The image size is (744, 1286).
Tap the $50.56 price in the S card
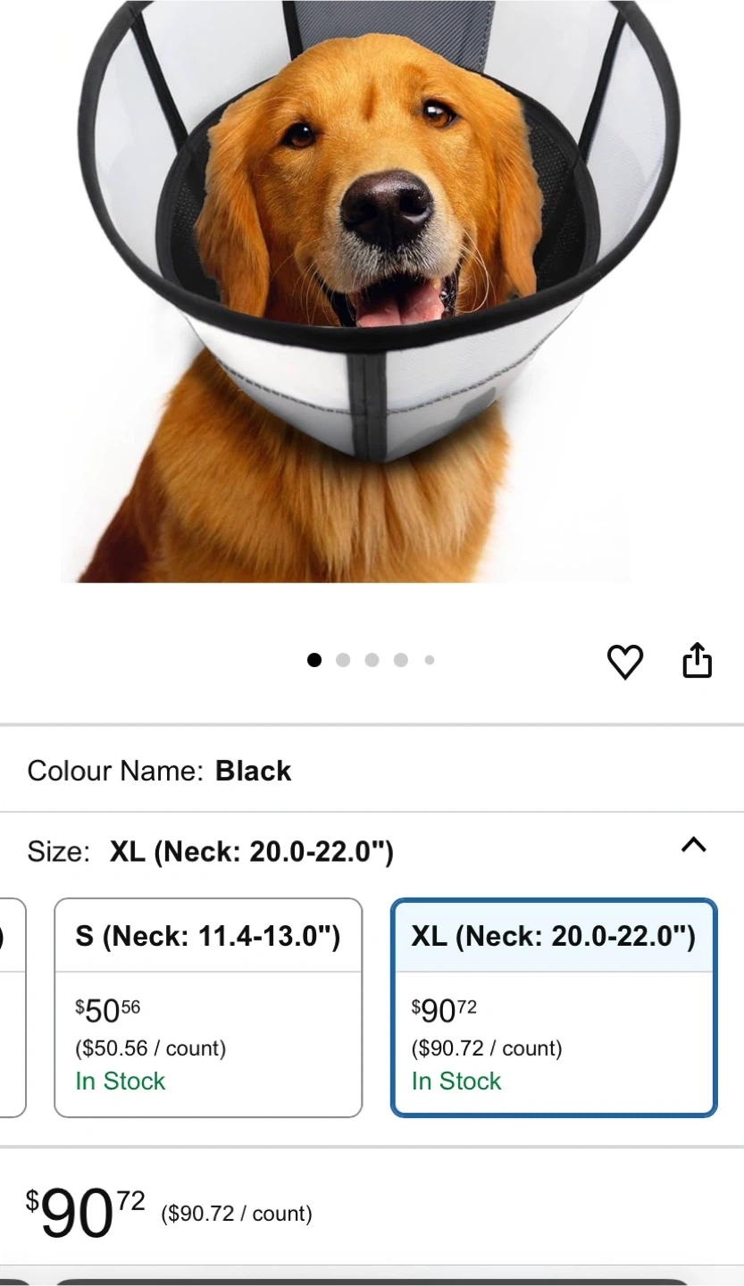[108, 1011]
